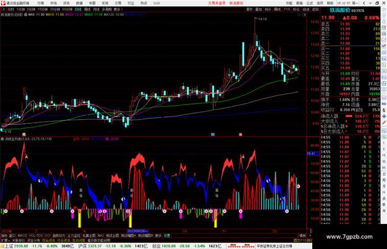Click the 日 period icon in right sidebar

384,174
